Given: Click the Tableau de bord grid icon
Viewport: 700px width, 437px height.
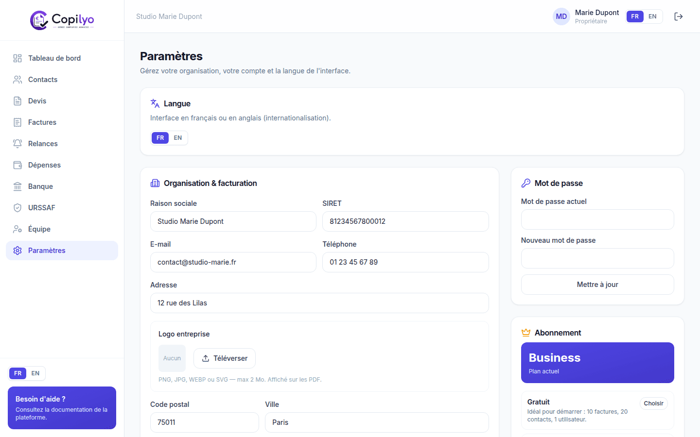Looking at the screenshot, I should coord(17,58).
